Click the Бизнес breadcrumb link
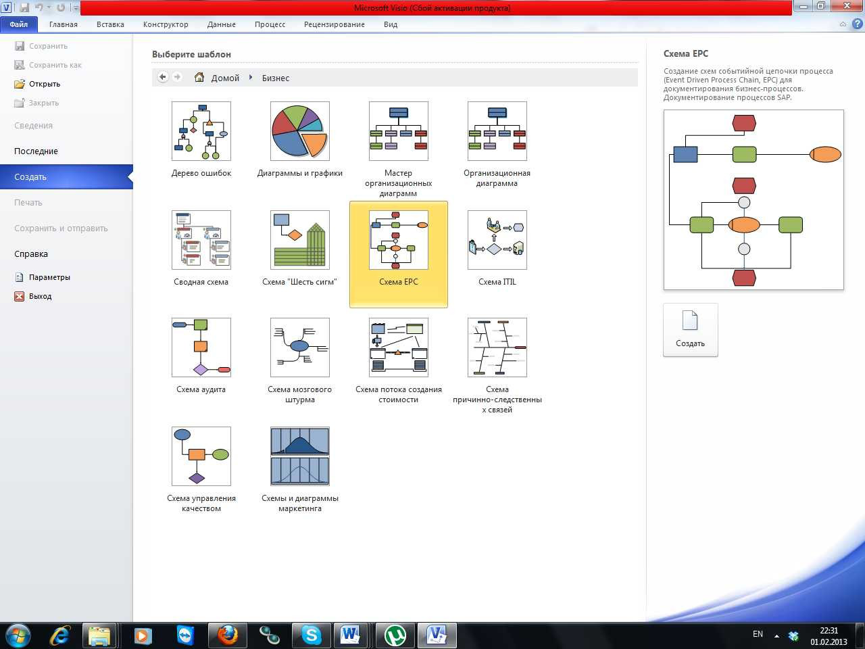The width and height of the screenshot is (865, 649). pos(276,78)
